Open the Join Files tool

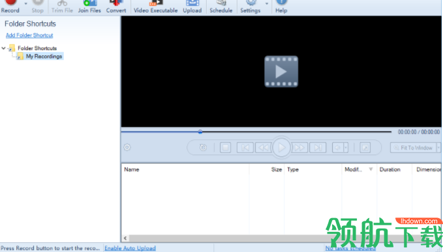(89, 7)
